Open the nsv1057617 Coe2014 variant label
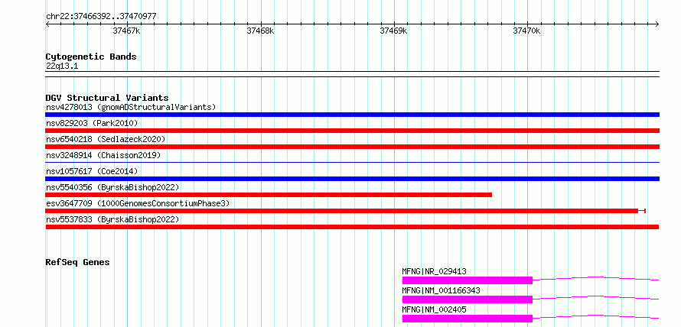Viewport: 681px width, 327px height. point(92,171)
